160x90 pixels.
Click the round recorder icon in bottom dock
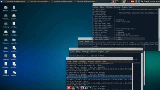pyautogui.click(x=73, y=88)
